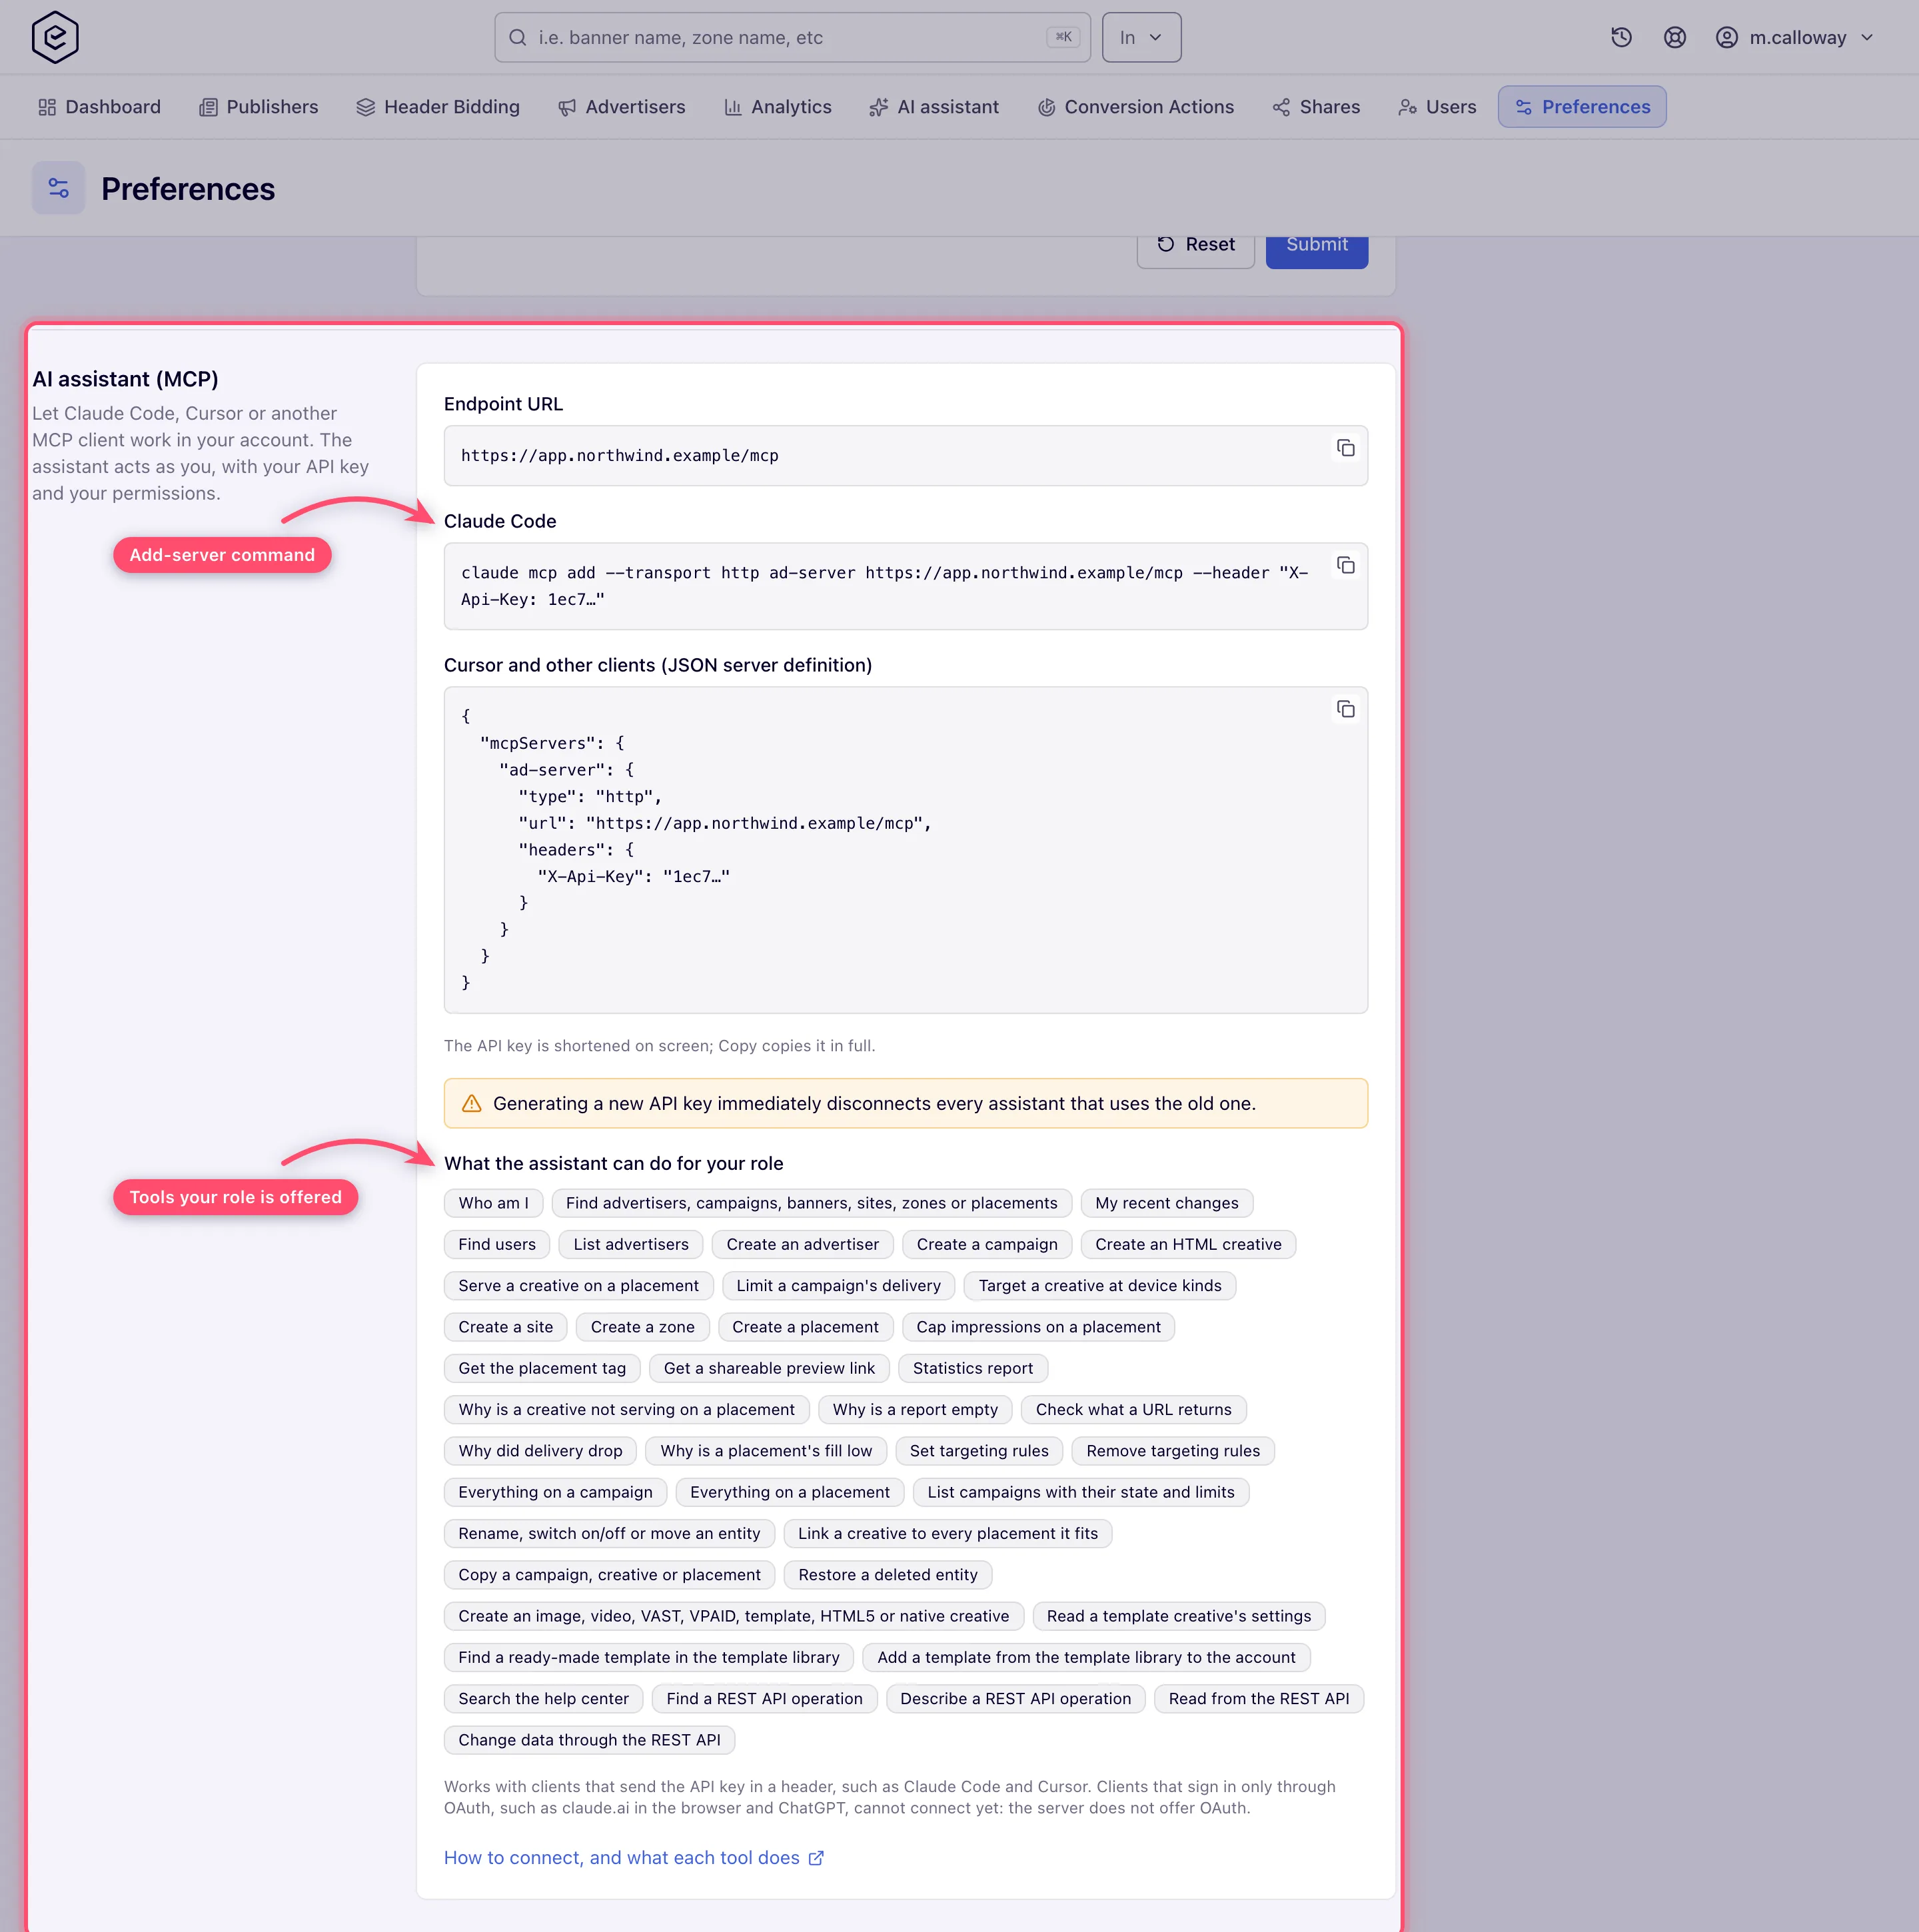Click 'Restore a deleted entity' chip
Screen dimensions: 1919x1932
[x=887, y=1575]
